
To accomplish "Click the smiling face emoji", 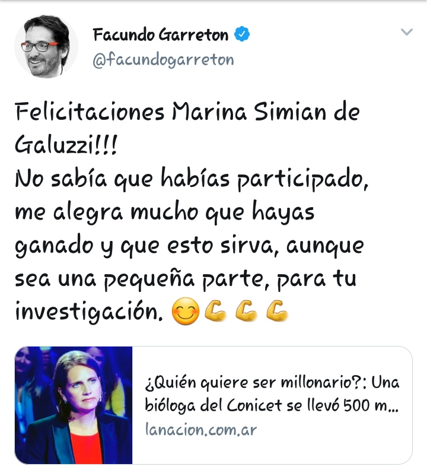I will point(186,312).
